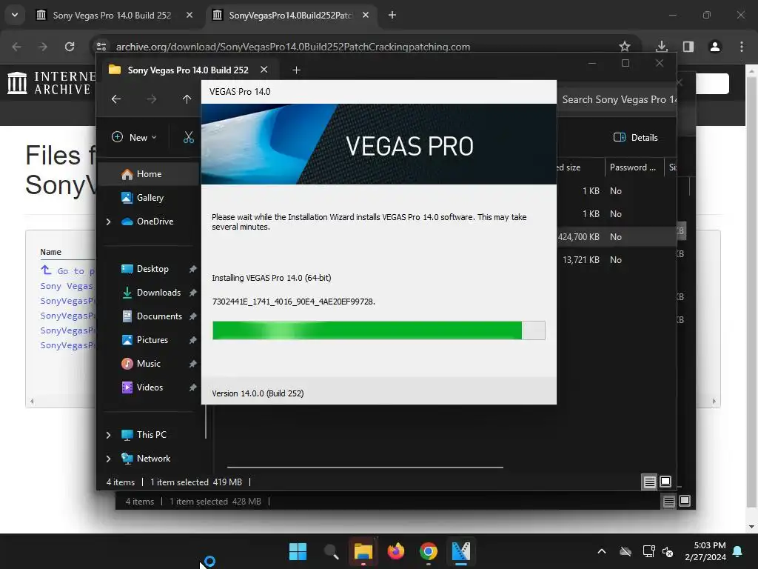This screenshot has height=569, width=758.
Task: Go back in File Explorer
Action: coord(116,99)
